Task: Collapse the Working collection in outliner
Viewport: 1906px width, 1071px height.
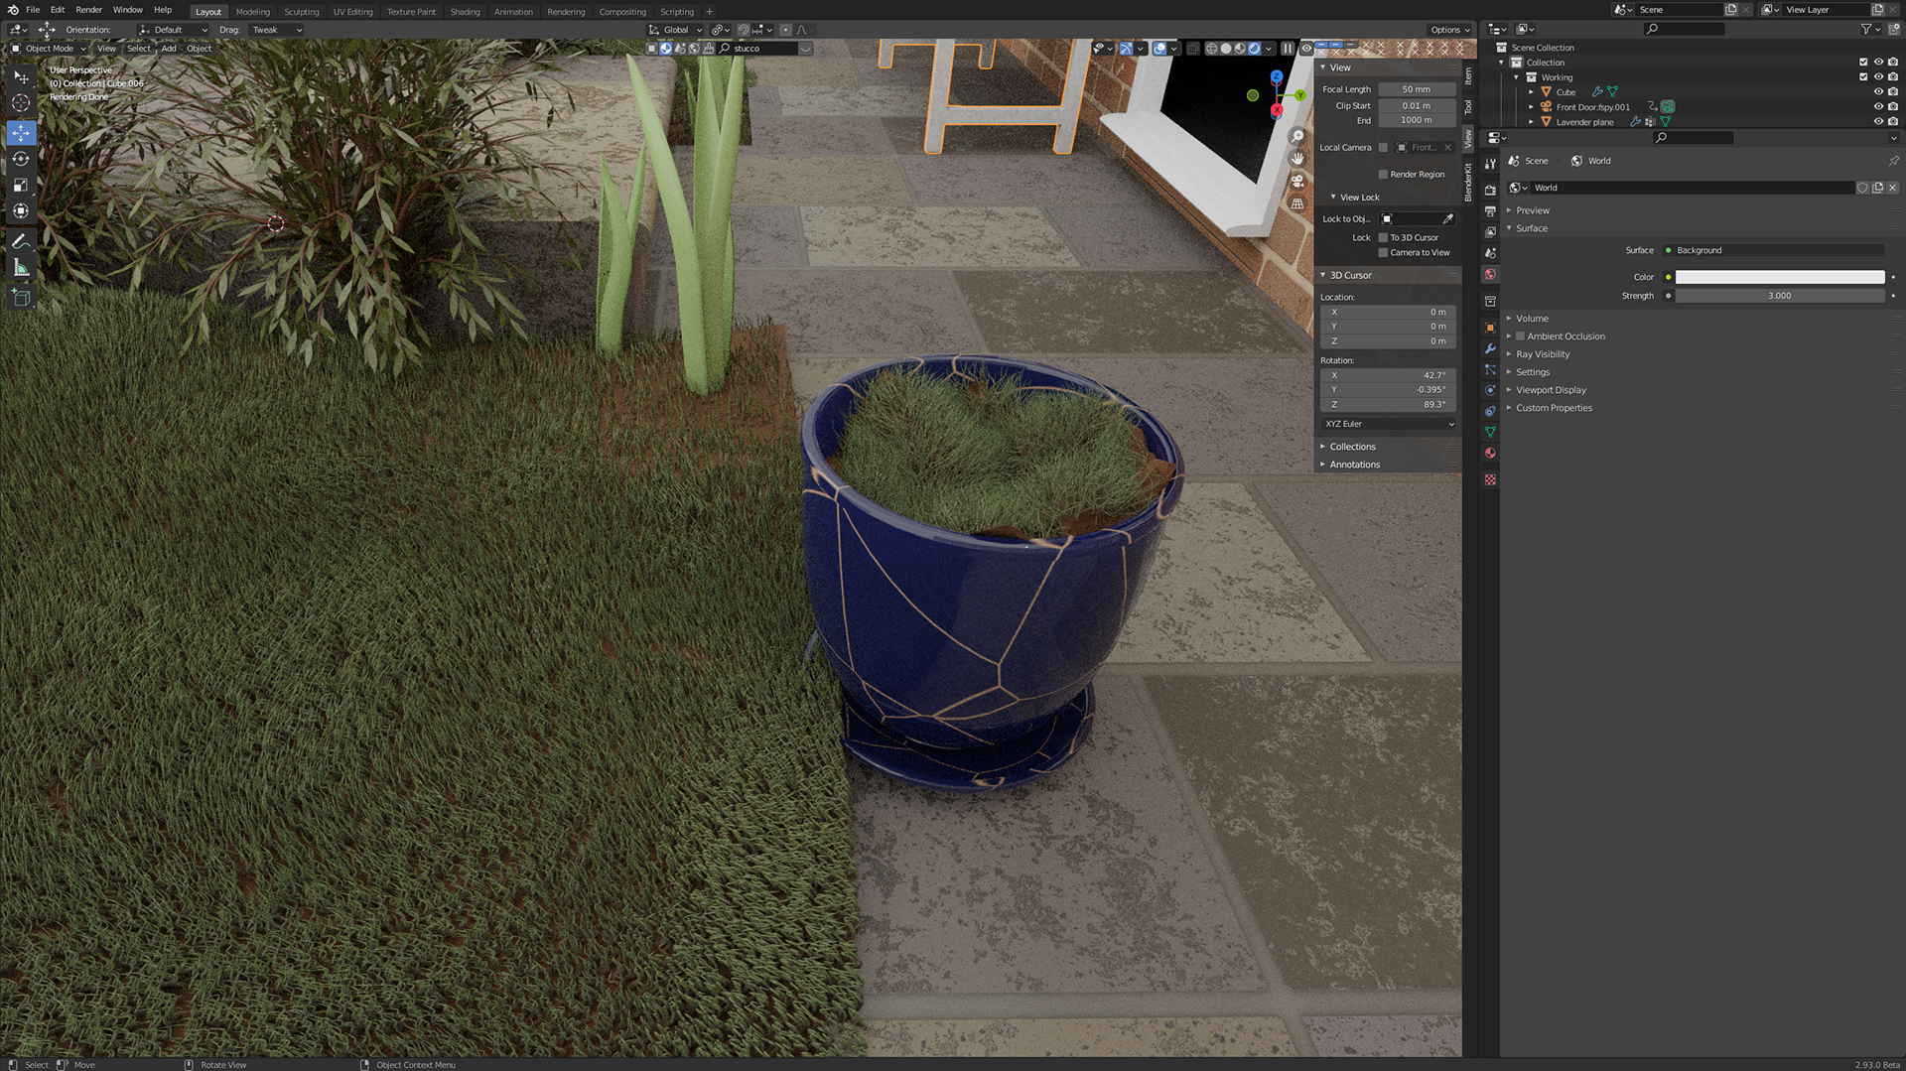Action: [x=1516, y=77]
